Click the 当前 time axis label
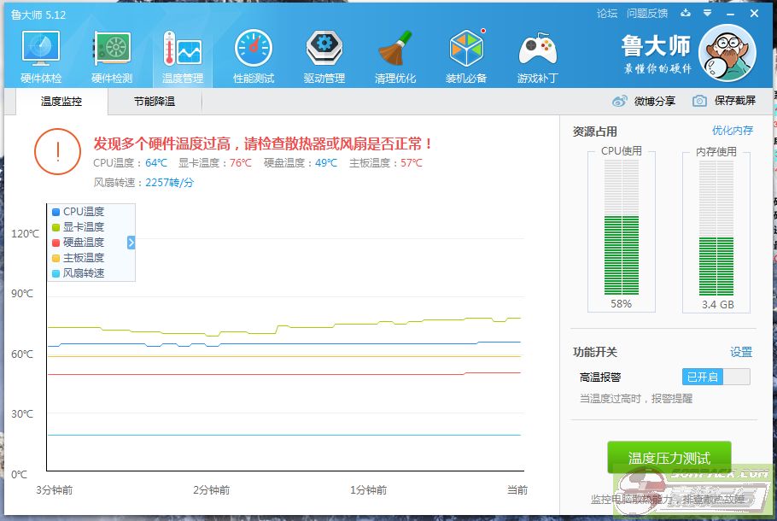 pyautogui.click(x=517, y=489)
